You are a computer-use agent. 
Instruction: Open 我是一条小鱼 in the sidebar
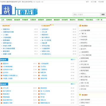click(x=85, y=83)
